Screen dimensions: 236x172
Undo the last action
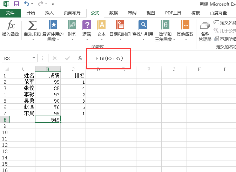click(27, 4)
